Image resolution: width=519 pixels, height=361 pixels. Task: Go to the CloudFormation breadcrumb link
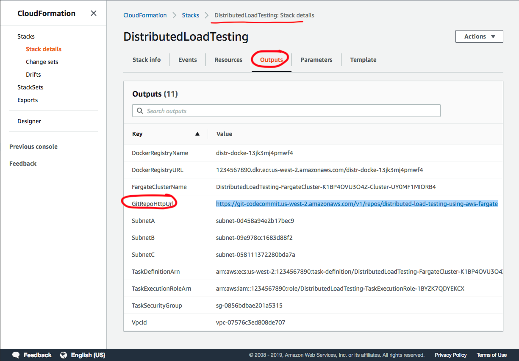(145, 15)
